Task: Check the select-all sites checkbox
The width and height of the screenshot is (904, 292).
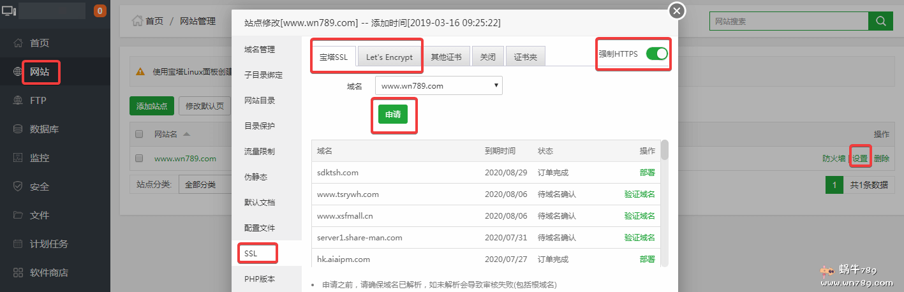Action: (139, 134)
